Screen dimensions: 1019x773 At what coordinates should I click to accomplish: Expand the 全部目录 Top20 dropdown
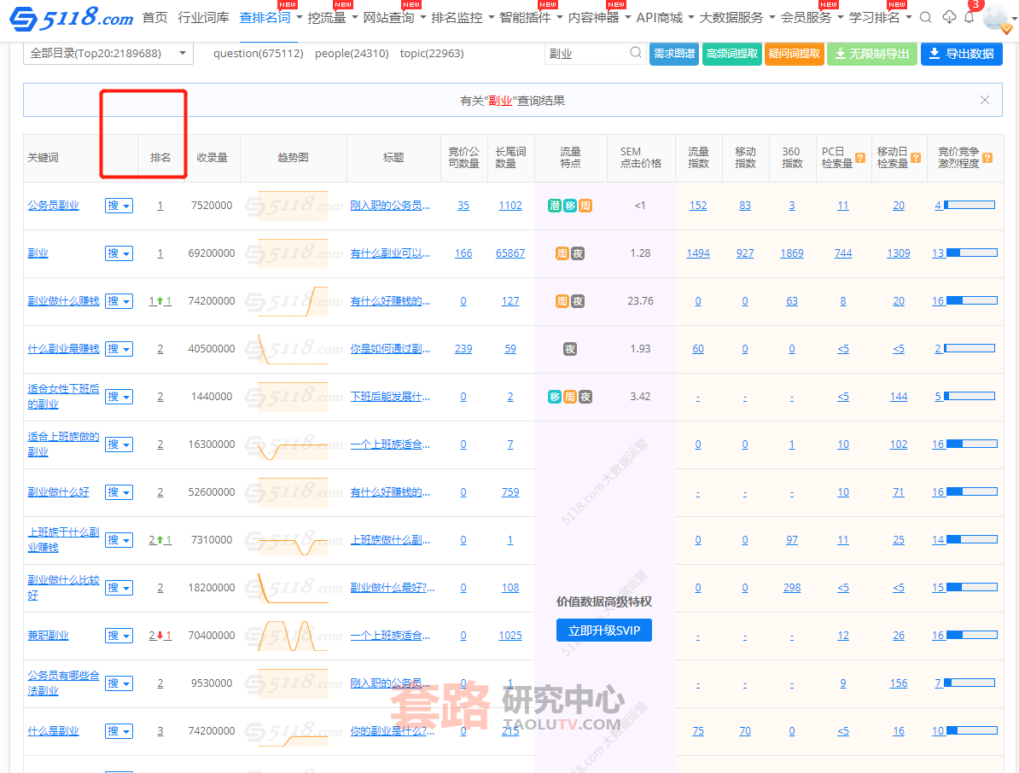click(x=108, y=53)
